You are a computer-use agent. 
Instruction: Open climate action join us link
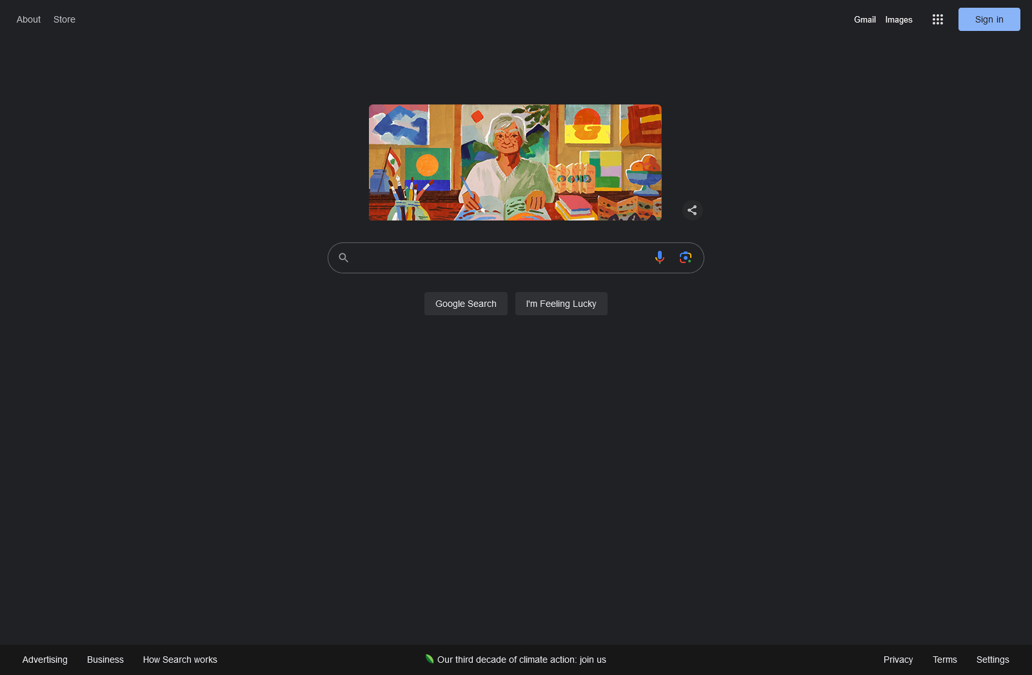click(522, 660)
